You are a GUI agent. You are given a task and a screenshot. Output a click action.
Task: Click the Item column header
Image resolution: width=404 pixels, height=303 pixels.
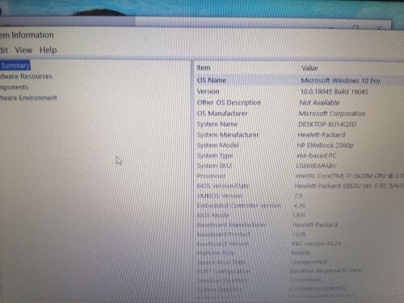point(204,68)
